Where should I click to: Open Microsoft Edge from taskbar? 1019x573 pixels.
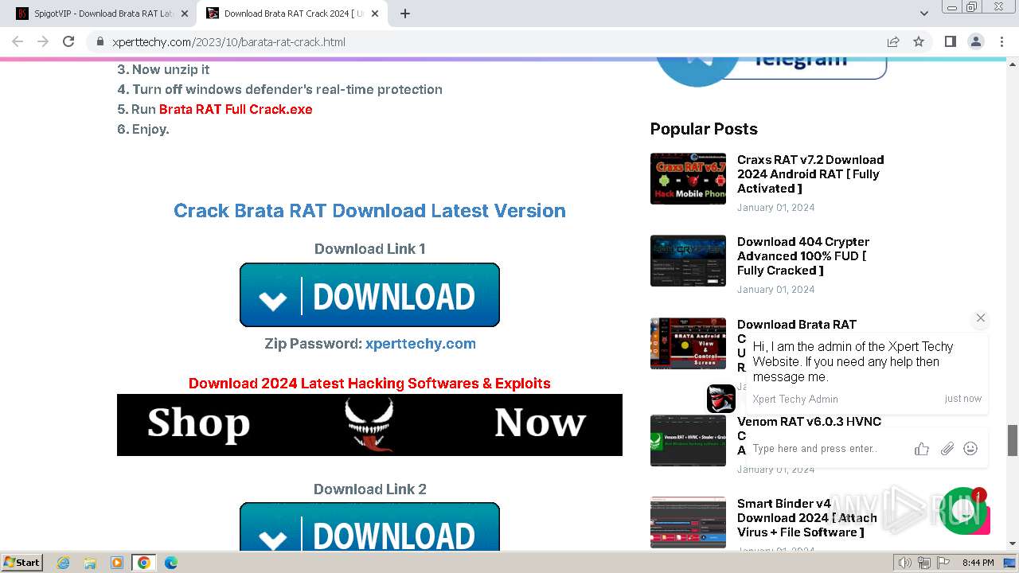[170, 563]
